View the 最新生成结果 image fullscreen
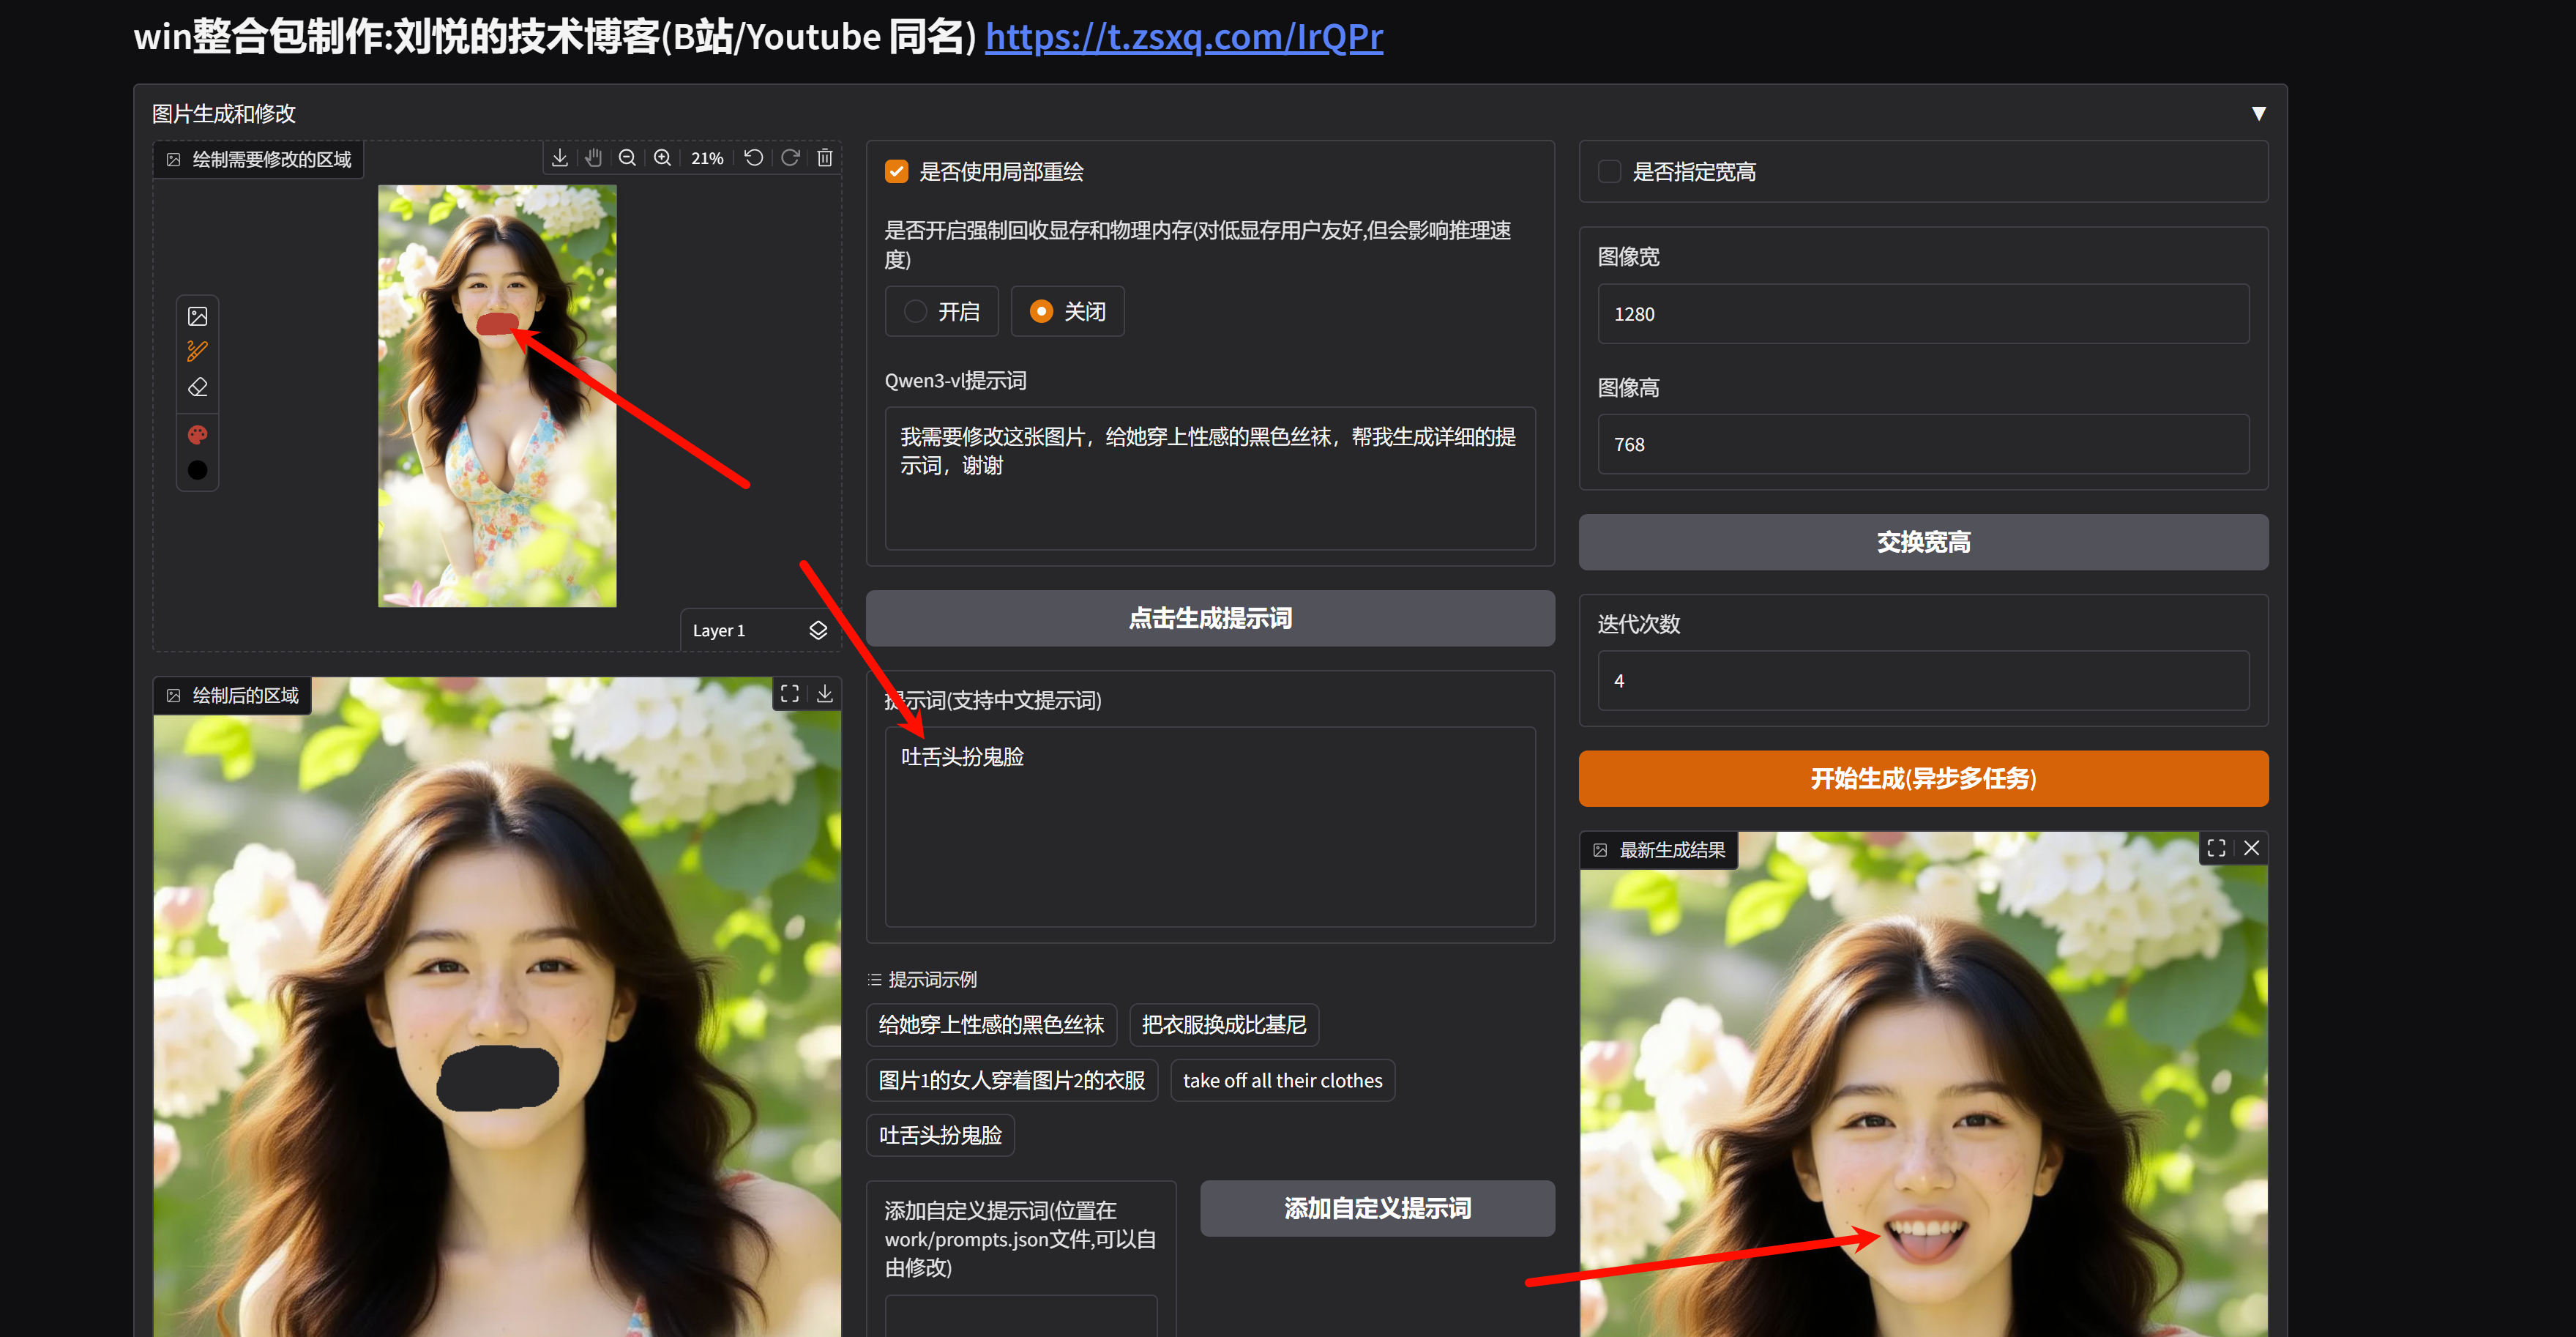Viewport: 2576px width, 1337px height. [x=2216, y=848]
